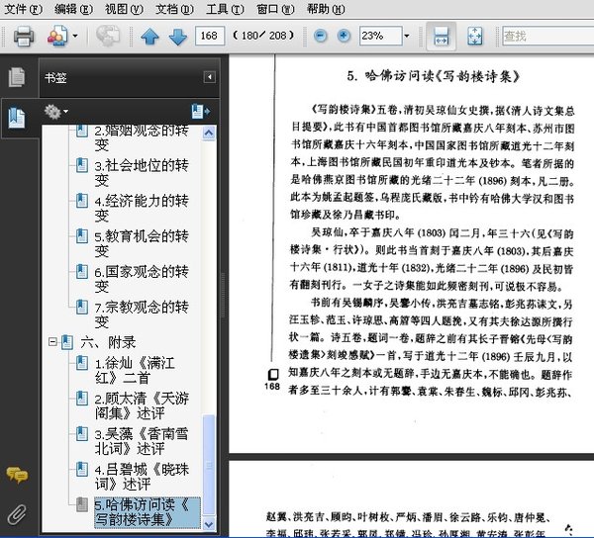This screenshot has width=594, height=538.
Task: Select bookmark 4.吕碧城《晓珠词》述评
Action: [142, 477]
